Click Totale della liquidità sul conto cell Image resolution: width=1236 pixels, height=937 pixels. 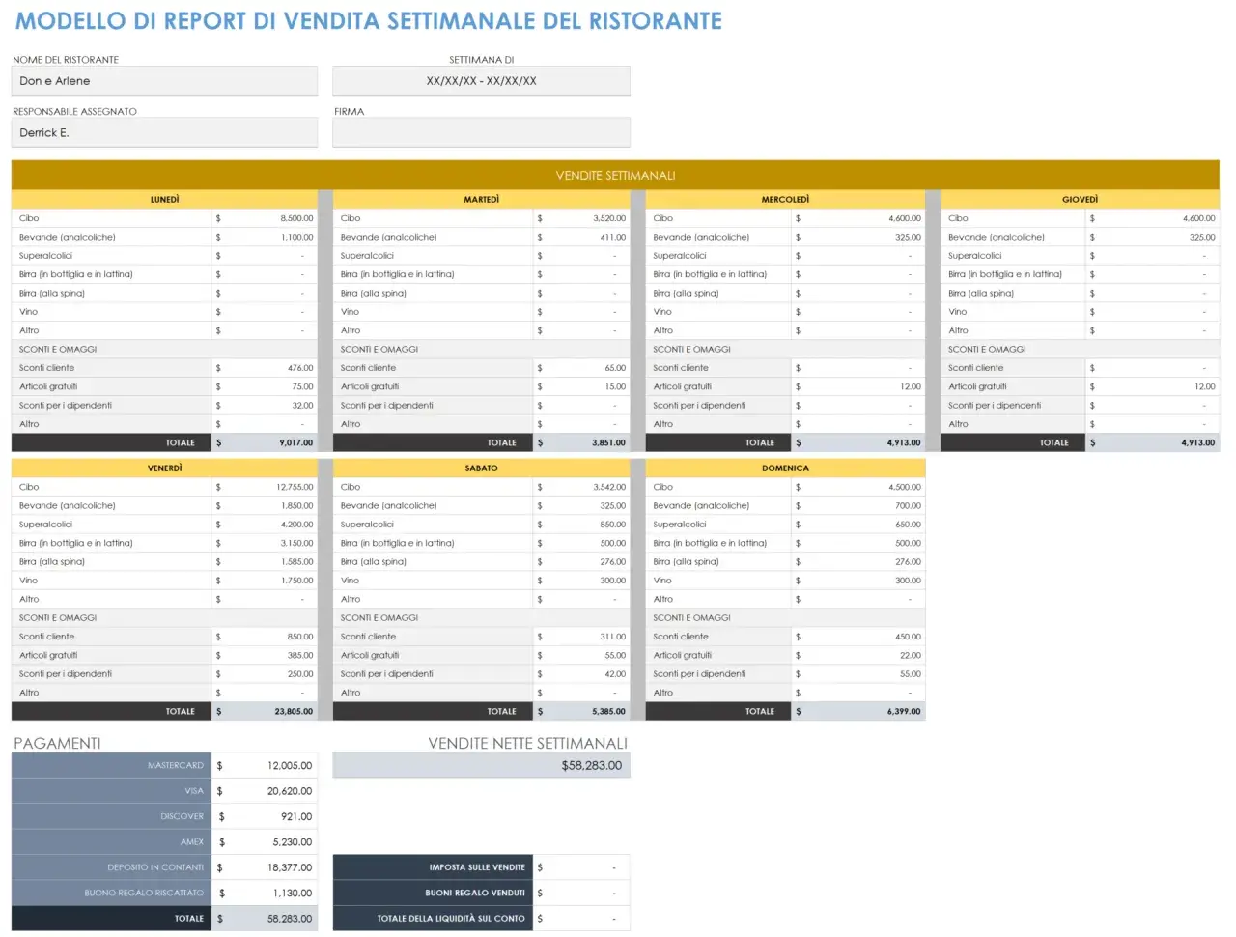581,919
